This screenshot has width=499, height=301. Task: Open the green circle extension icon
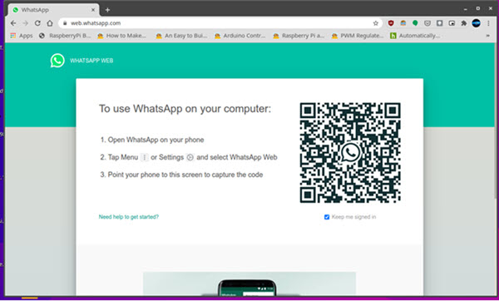(415, 23)
